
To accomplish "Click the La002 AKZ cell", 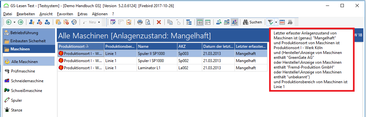I will [x=190, y=68].
